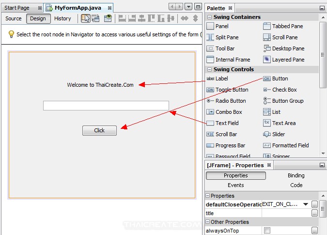Pick the Label control from Palette

coord(217,78)
